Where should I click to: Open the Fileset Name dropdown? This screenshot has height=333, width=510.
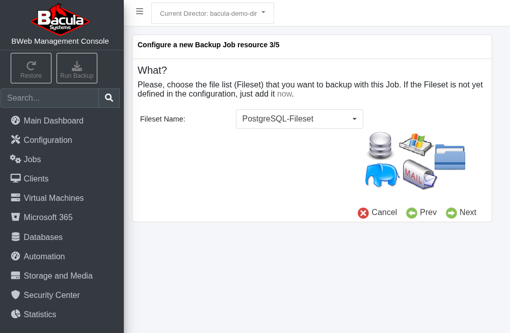pyautogui.click(x=300, y=119)
